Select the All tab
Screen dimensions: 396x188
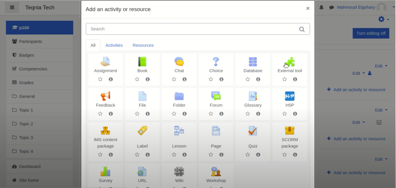(x=93, y=45)
